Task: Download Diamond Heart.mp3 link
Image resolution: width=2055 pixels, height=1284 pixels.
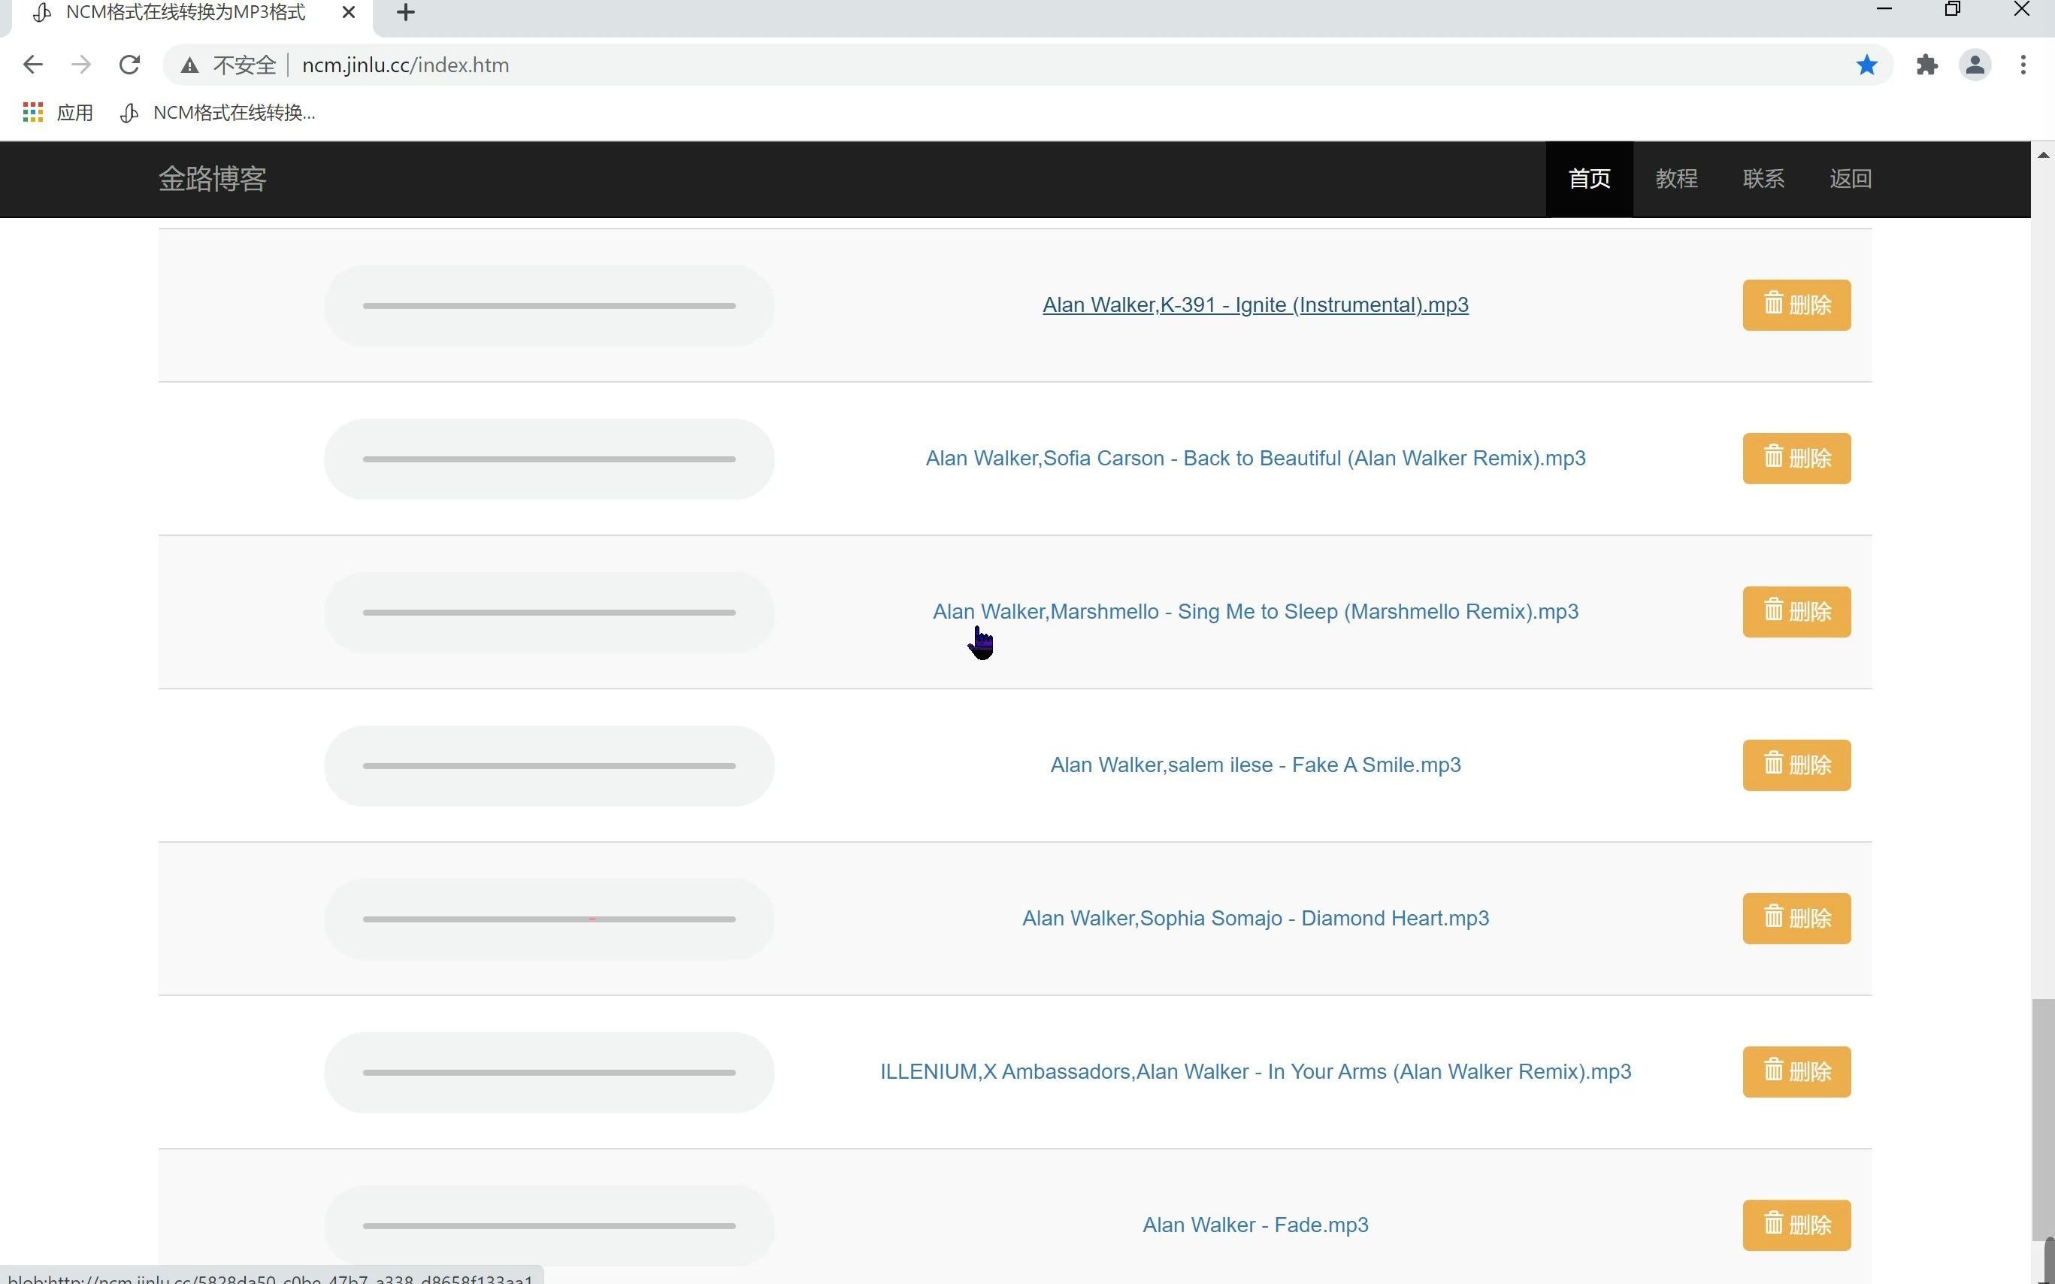Action: point(1255,919)
